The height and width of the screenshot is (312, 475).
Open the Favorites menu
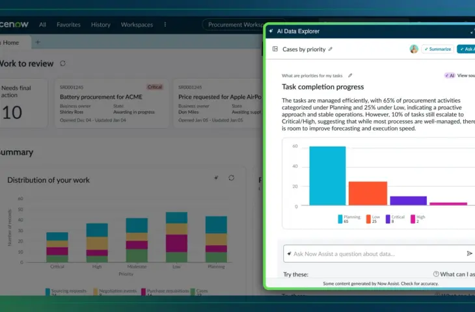(x=68, y=25)
